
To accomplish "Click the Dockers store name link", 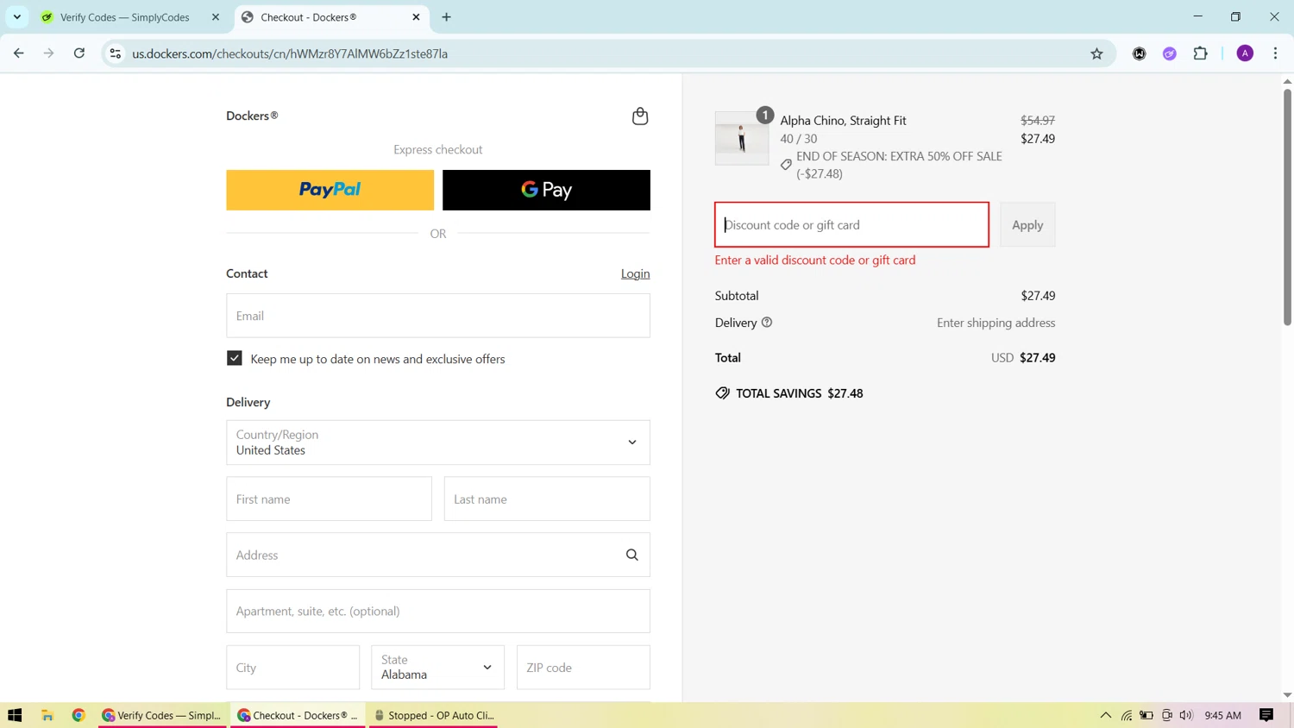I will click(x=252, y=116).
